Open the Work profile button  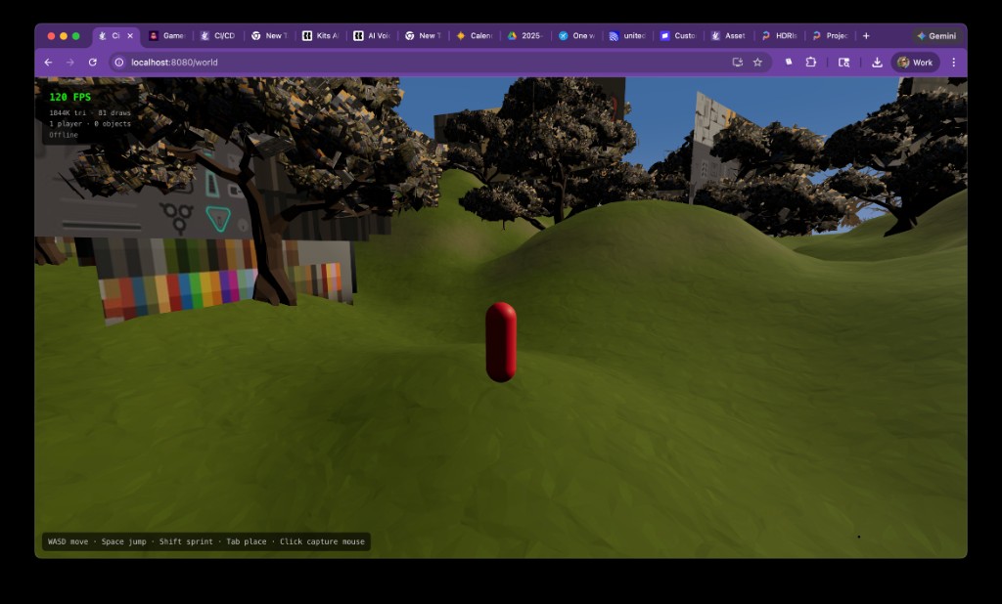pyautogui.click(x=915, y=62)
